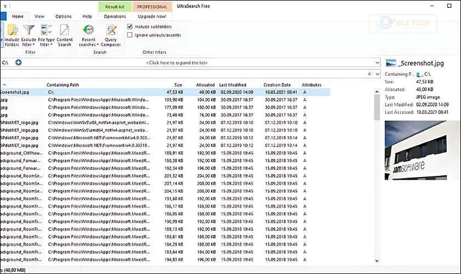Image resolution: width=461 pixels, height=274 pixels.
Task: Click here to expand the list
Action: pos(177,63)
